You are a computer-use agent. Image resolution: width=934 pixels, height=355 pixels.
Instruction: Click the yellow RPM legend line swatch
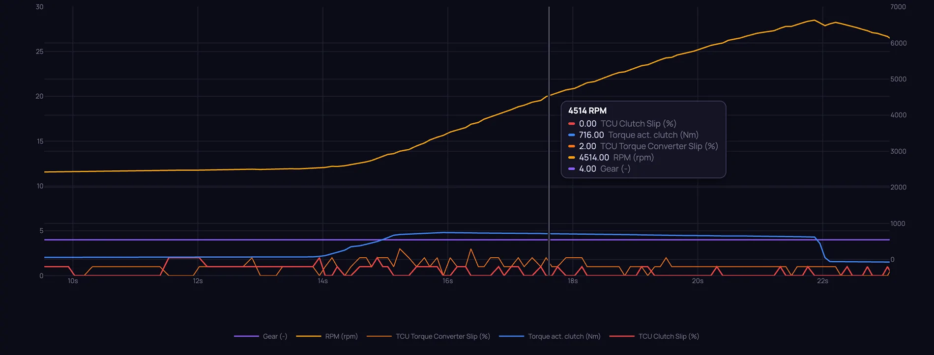[308, 336]
